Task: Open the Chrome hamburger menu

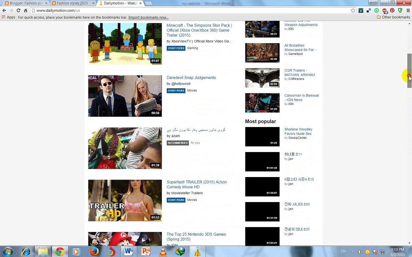Action: 408,10
